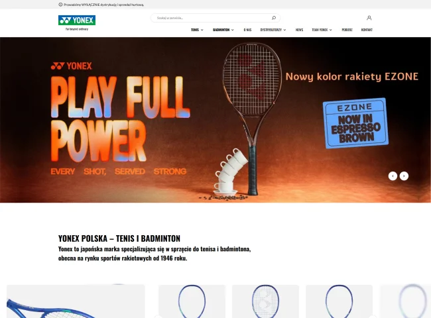The height and width of the screenshot is (318, 431).
Task: Open the racket thumbnail with Yonex logo strings
Action: 265,301
